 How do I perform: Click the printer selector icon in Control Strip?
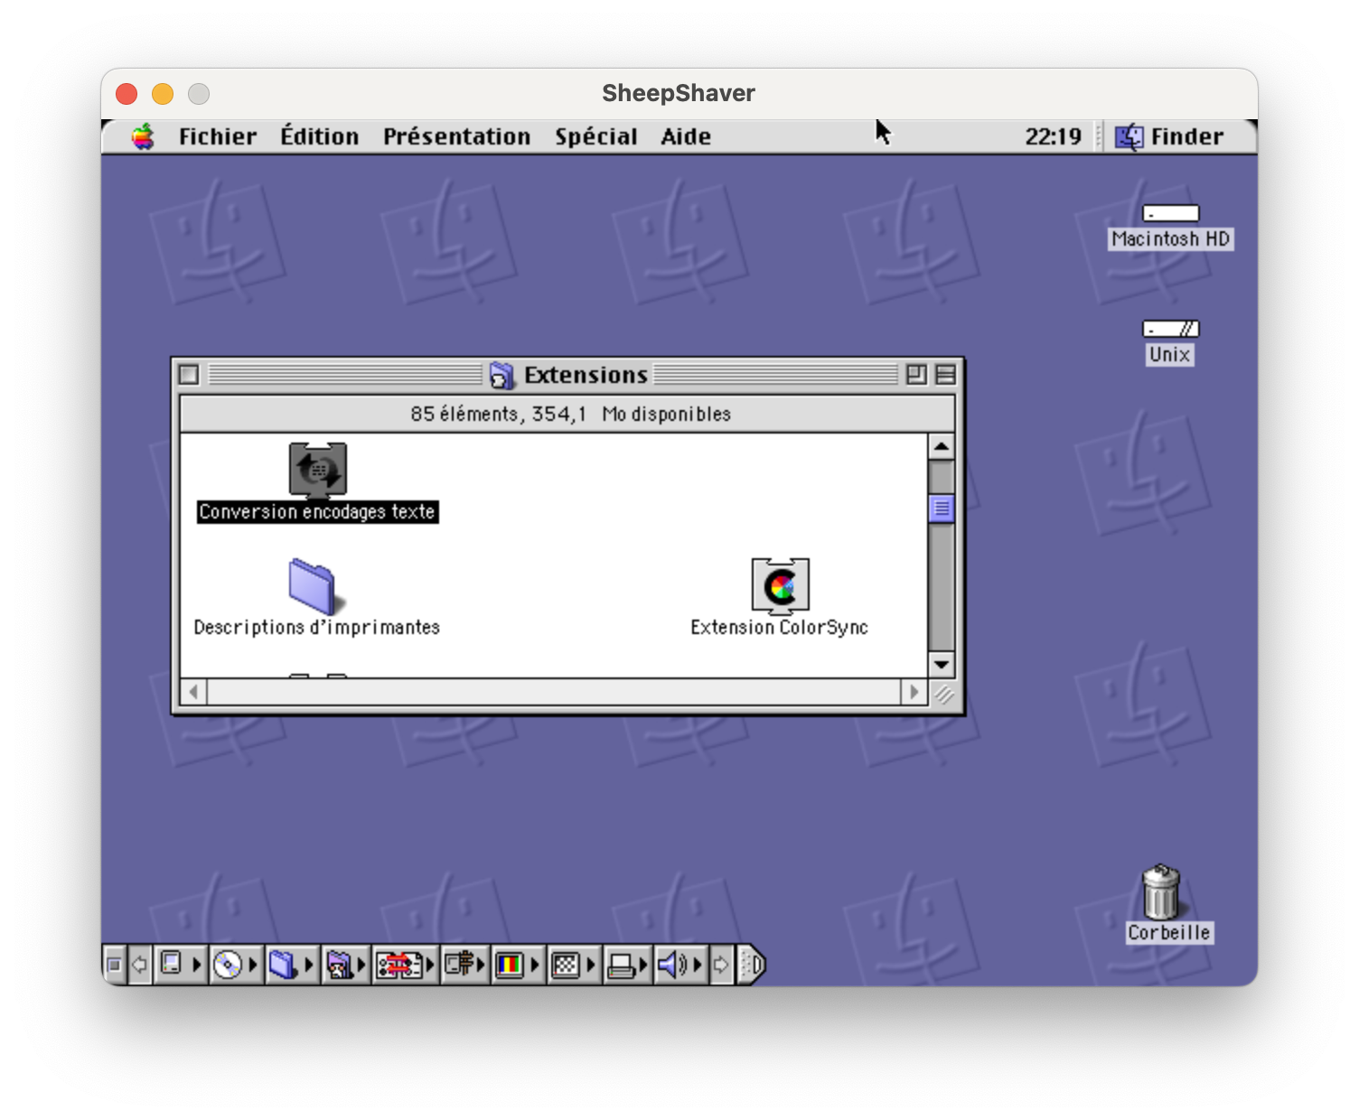click(x=621, y=966)
